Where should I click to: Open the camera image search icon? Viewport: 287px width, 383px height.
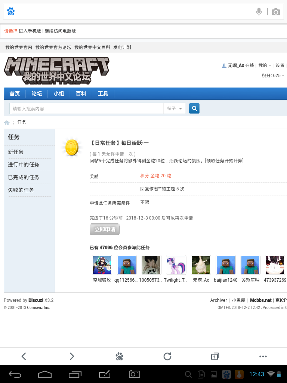click(x=276, y=12)
